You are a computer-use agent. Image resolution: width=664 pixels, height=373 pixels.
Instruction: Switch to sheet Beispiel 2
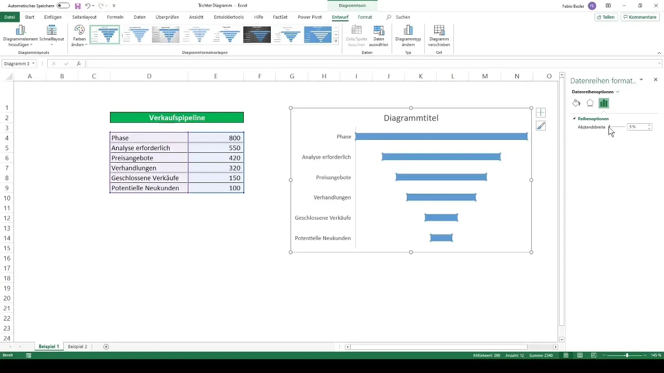(x=78, y=347)
